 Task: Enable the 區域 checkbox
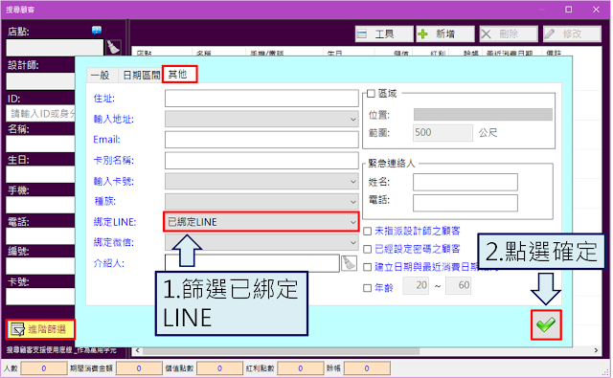(371, 94)
